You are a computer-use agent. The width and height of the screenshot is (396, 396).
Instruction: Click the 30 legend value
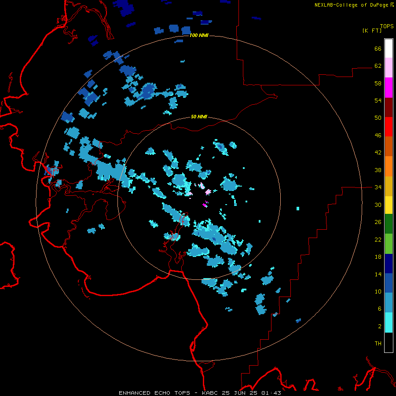[x=378, y=205]
